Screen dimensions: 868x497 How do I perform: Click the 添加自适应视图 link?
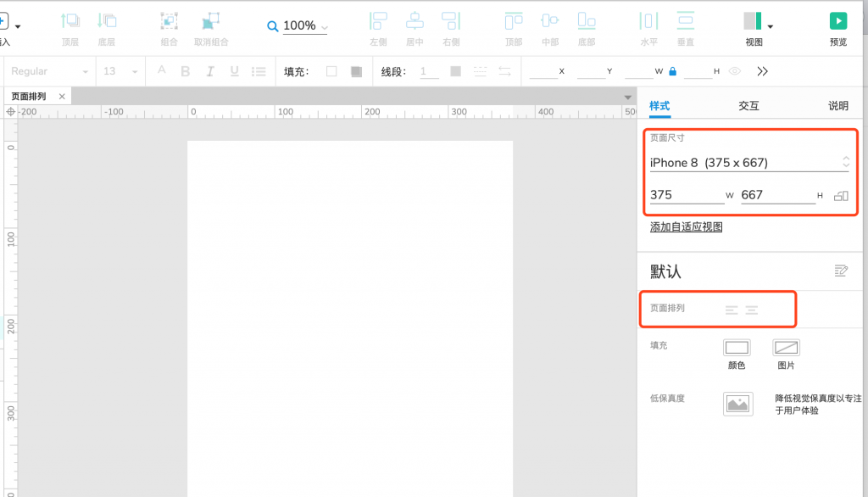point(686,227)
